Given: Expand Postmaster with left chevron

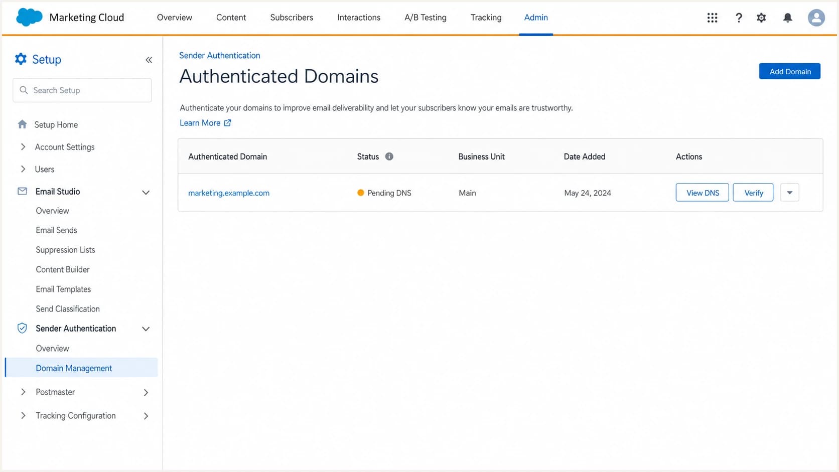Looking at the screenshot, I should pos(23,392).
